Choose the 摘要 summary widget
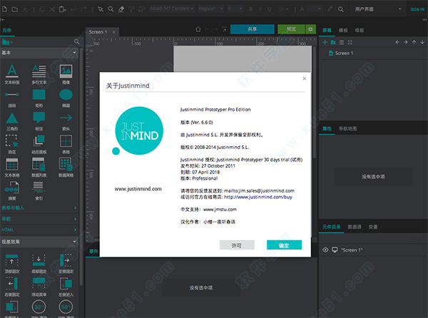 (x=12, y=191)
